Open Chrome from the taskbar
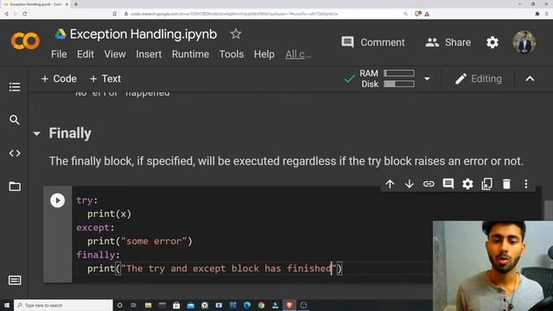 pos(261,305)
